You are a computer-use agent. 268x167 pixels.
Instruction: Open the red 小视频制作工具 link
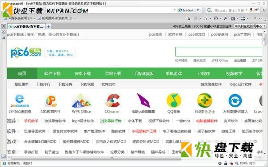(x=144, y=131)
